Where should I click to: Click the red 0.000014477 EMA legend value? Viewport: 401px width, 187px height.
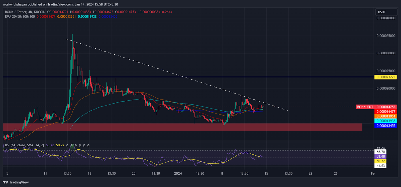[x=46, y=17]
